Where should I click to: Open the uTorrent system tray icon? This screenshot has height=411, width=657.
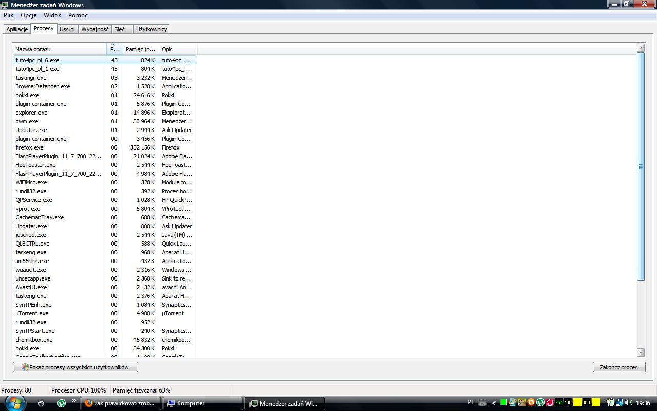(x=540, y=403)
